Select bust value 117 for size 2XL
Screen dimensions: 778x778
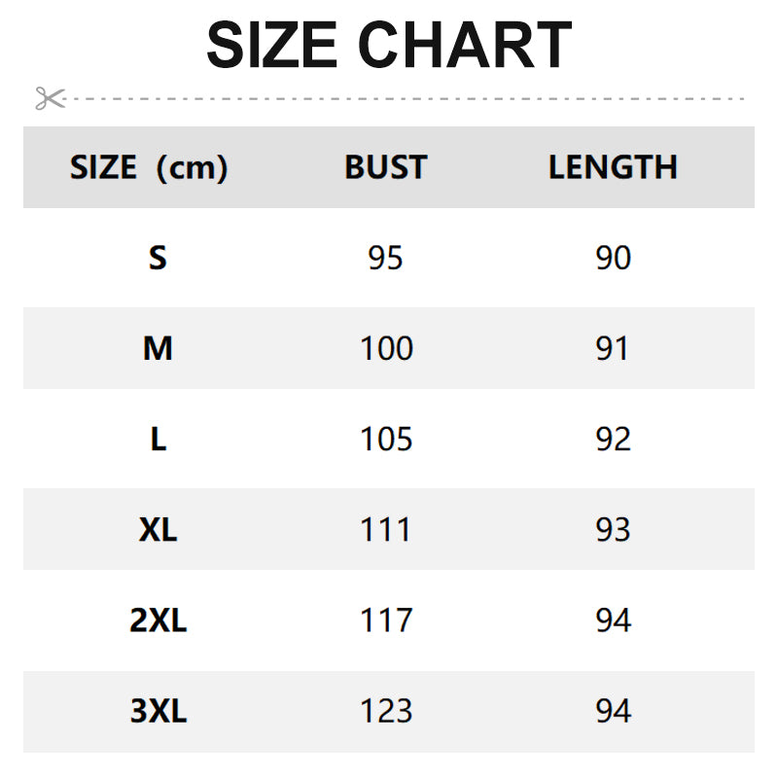[x=386, y=620]
